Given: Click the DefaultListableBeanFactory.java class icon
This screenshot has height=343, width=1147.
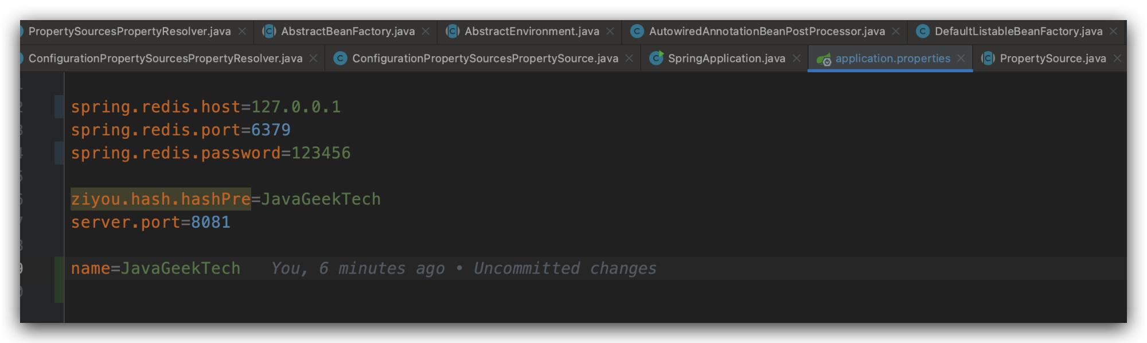Looking at the screenshot, I should pyautogui.click(x=922, y=32).
